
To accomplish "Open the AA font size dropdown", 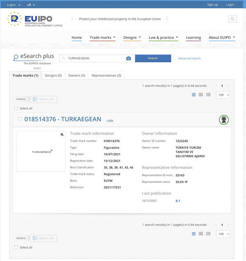I will coord(31,5).
